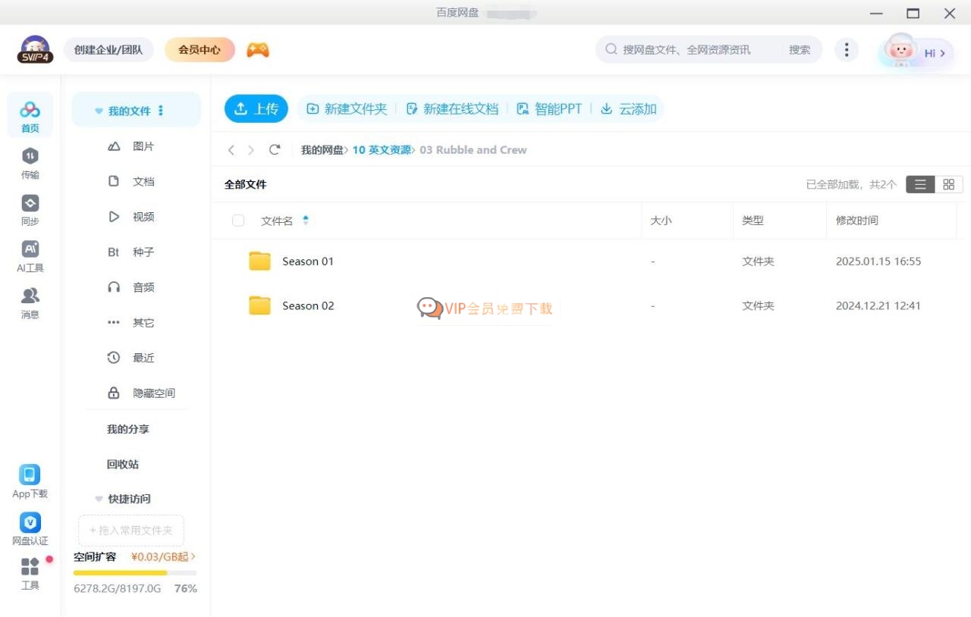This screenshot has width=971, height=617.
Task: Go back with the left arrow
Action: (x=231, y=150)
